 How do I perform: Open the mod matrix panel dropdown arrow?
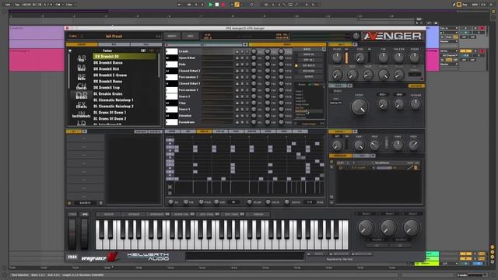point(373,156)
